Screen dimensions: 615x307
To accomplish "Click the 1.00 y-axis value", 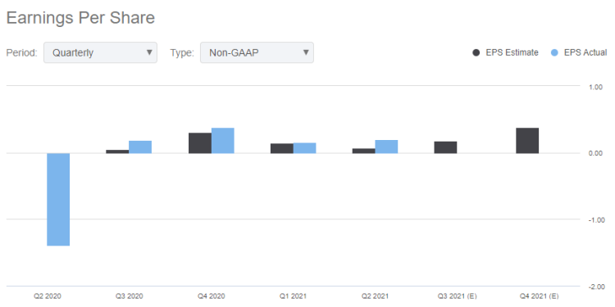I will coord(596,87).
